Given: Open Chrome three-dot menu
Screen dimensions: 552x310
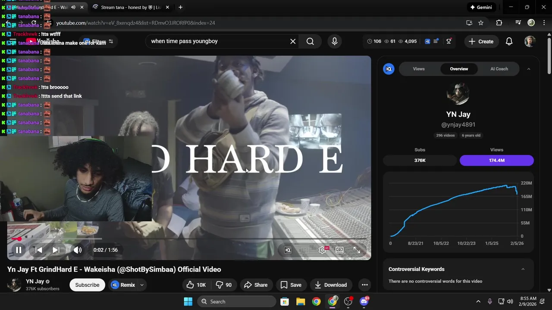Looking at the screenshot, I should coord(543,23).
